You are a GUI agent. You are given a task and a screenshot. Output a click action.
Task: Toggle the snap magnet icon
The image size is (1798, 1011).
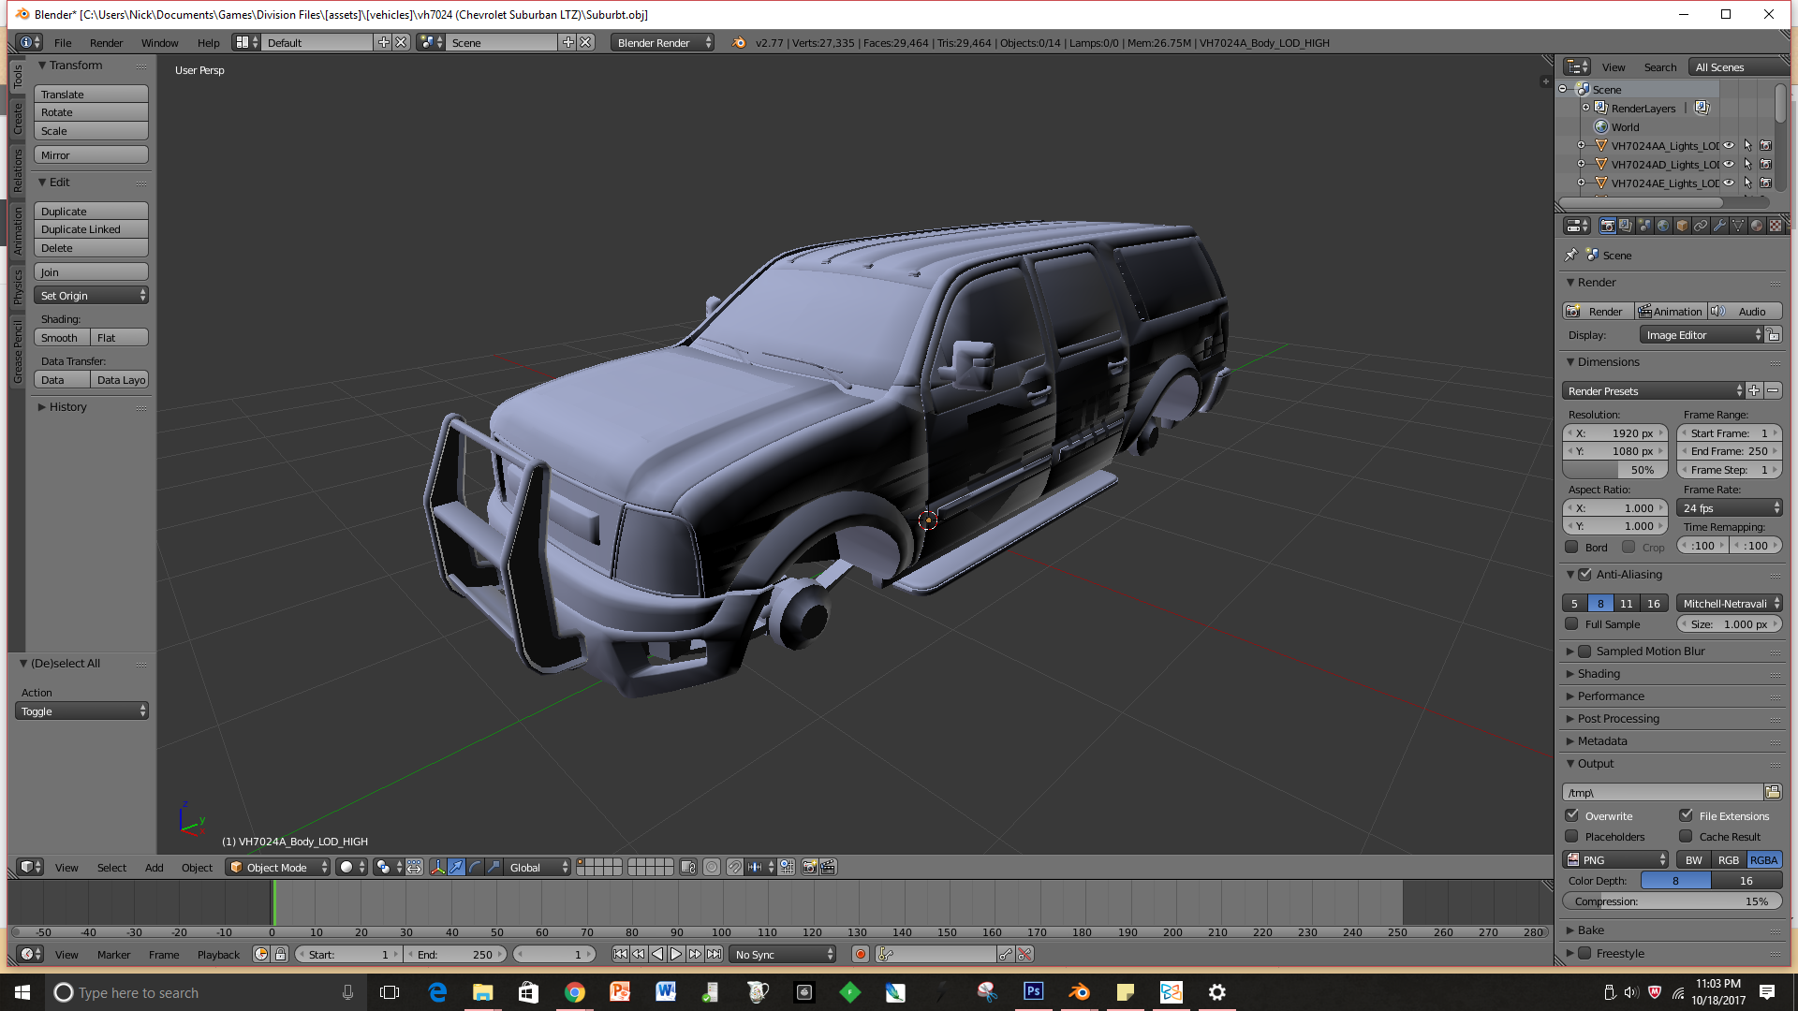735,867
